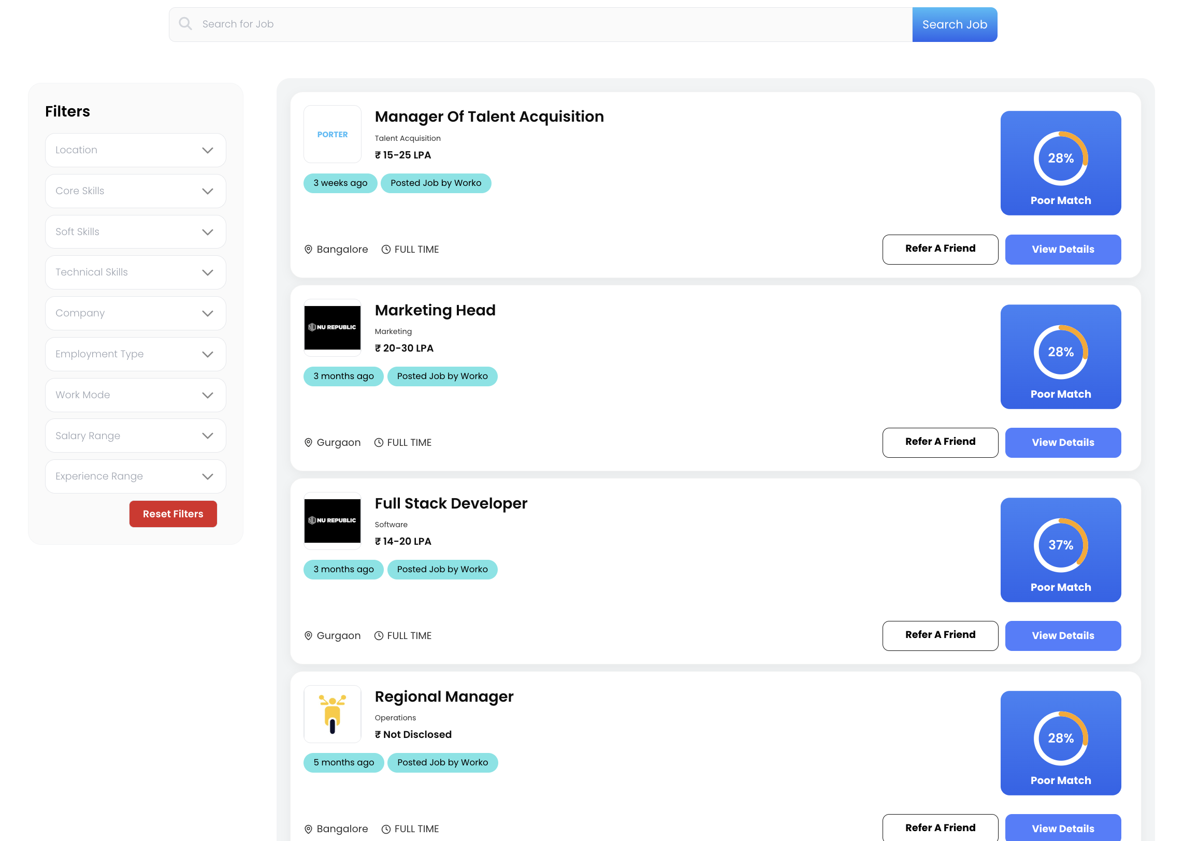Click the Nu Republic logo on Full Stack Developer card
The image size is (1184, 841).
pyautogui.click(x=332, y=521)
